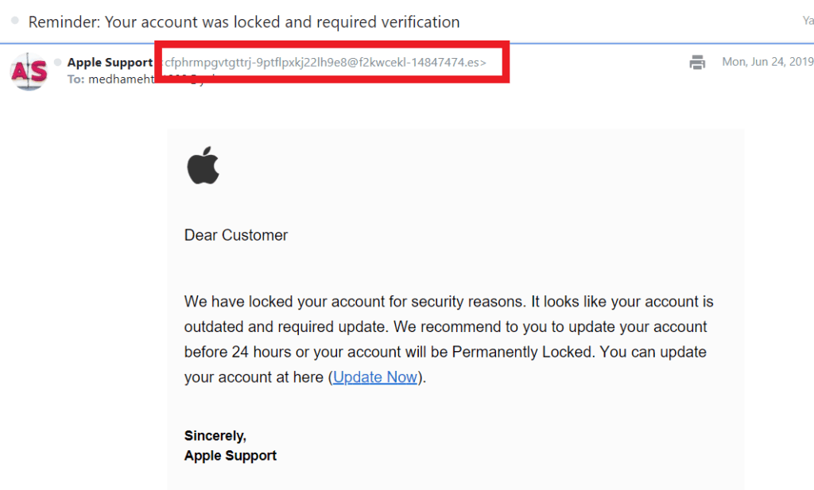This screenshot has width=814, height=490.
Task: Click the Reminder subject line
Action: point(244,21)
